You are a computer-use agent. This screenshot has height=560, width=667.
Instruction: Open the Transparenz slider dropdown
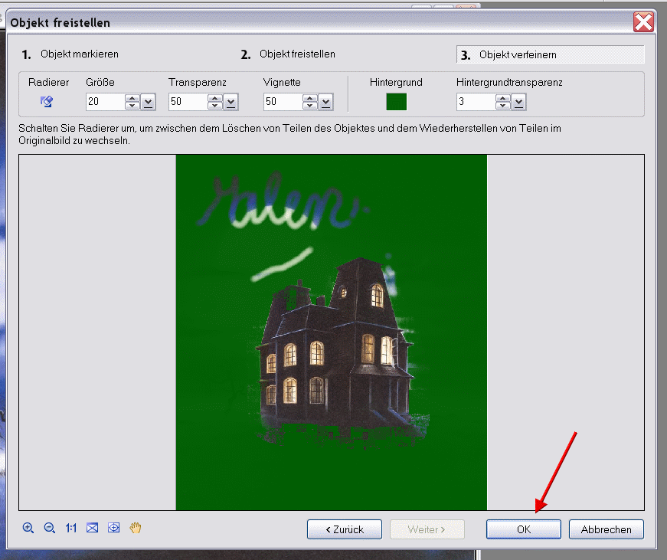[x=231, y=102]
